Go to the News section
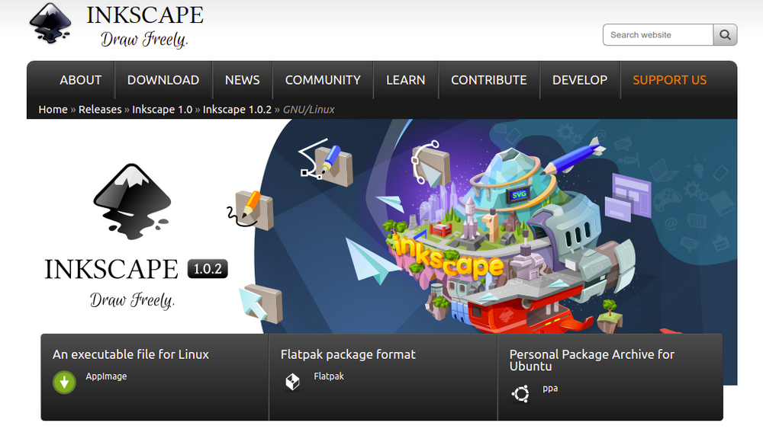Viewport: 763px width, 429px height. [x=242, y=80]
